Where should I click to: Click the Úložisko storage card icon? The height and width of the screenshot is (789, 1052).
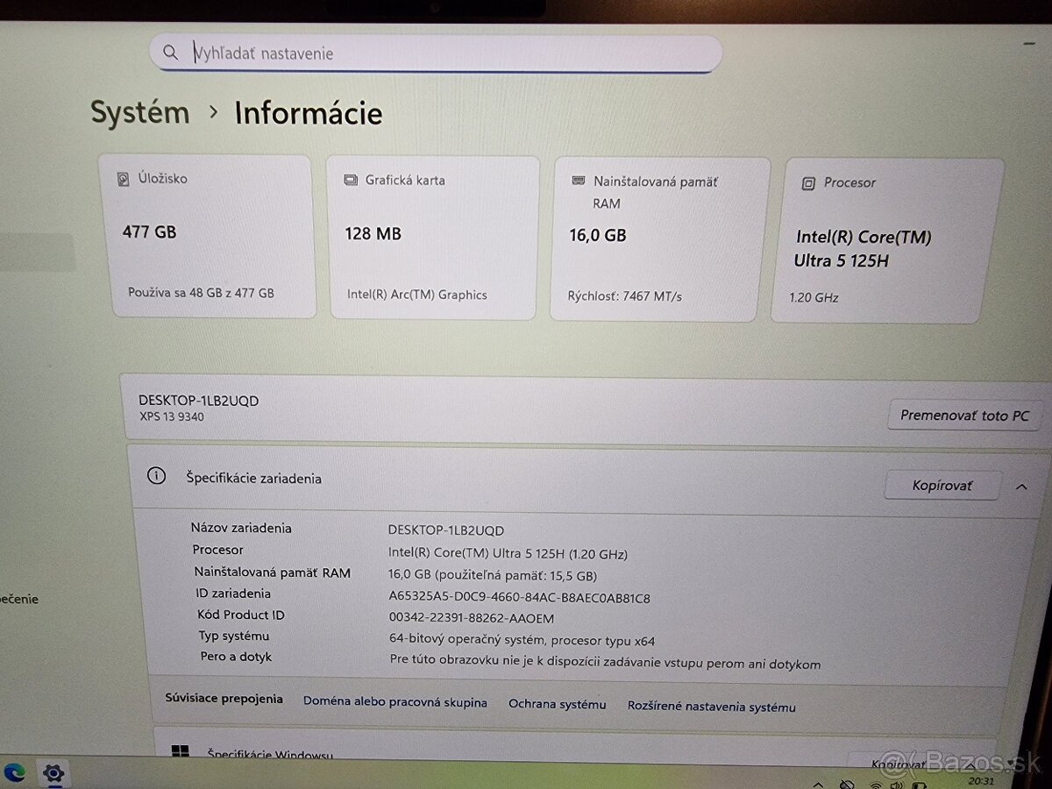[x=125, y=178]
